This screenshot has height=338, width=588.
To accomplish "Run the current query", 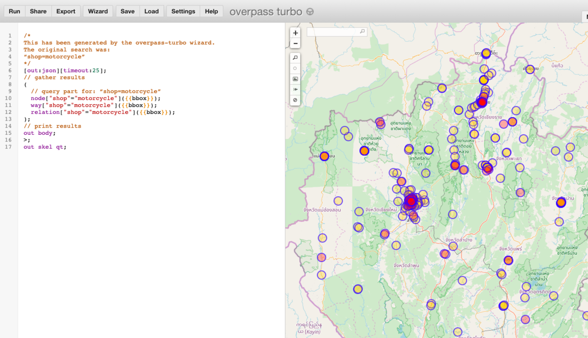I will pos(14,11).
